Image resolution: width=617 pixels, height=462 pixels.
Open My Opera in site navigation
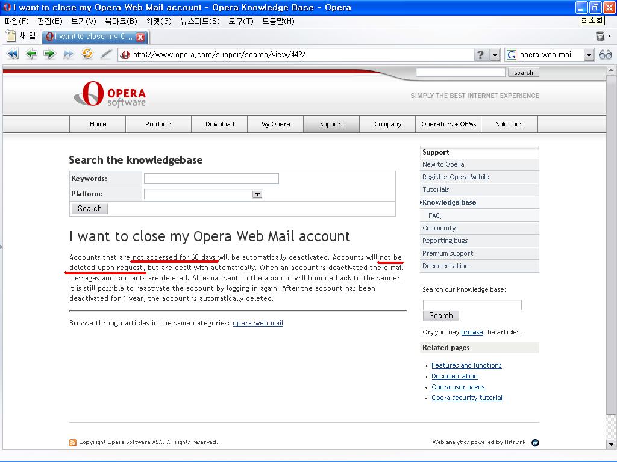click(x=275, y=124)
